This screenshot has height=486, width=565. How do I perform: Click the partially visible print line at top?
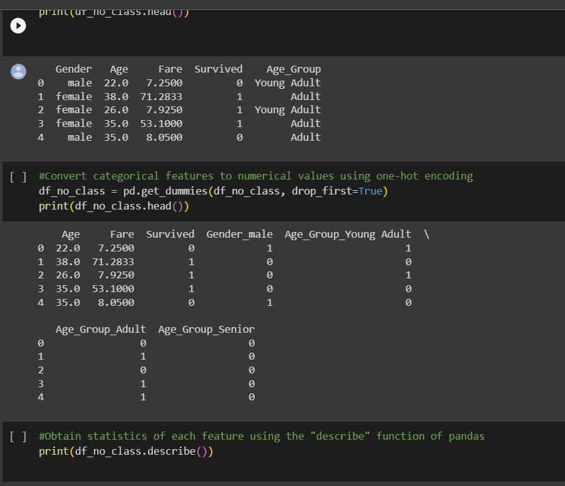(x=114, y=13)
